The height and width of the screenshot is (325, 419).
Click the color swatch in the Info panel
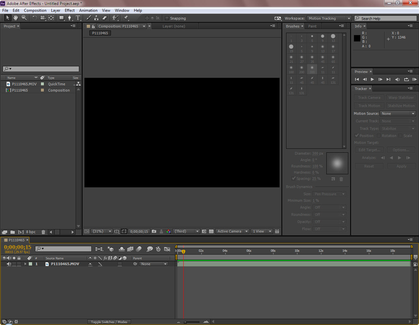tap(357, 38)
